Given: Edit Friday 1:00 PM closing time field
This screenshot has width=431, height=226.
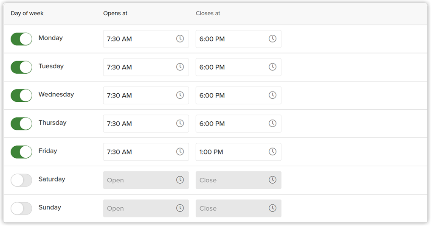Looking at the screenshot, I should (x=239, y=152).
